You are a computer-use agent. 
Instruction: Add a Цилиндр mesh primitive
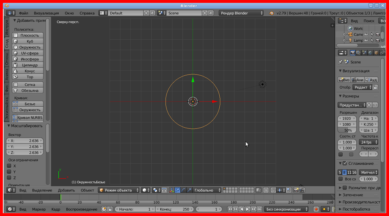27,65
